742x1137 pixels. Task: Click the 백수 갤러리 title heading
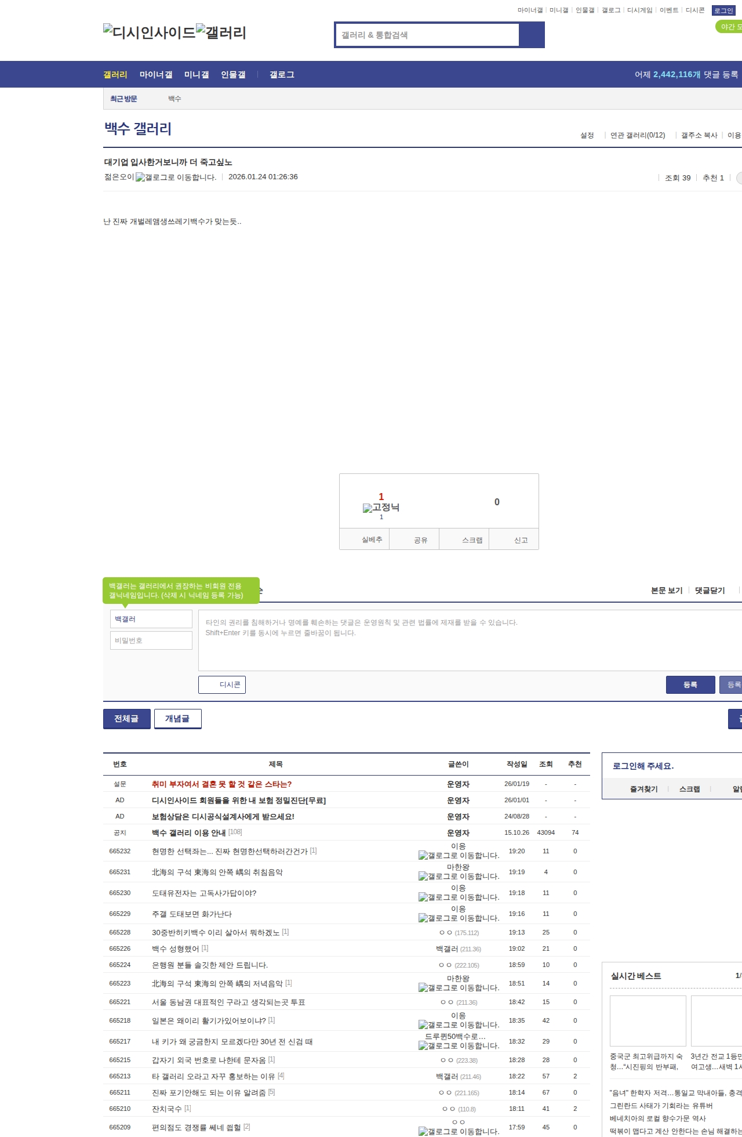point(138,129)
